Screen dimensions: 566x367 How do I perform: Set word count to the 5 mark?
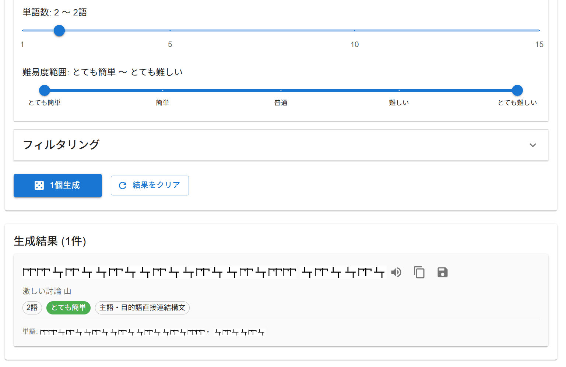(170, 30)
